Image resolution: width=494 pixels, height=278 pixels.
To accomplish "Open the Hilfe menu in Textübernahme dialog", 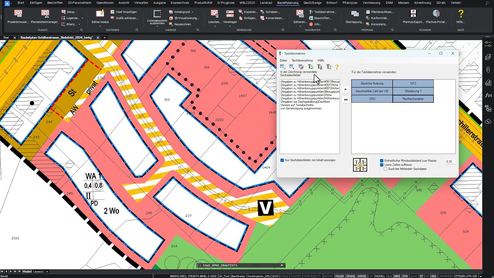I will (321, 60).
